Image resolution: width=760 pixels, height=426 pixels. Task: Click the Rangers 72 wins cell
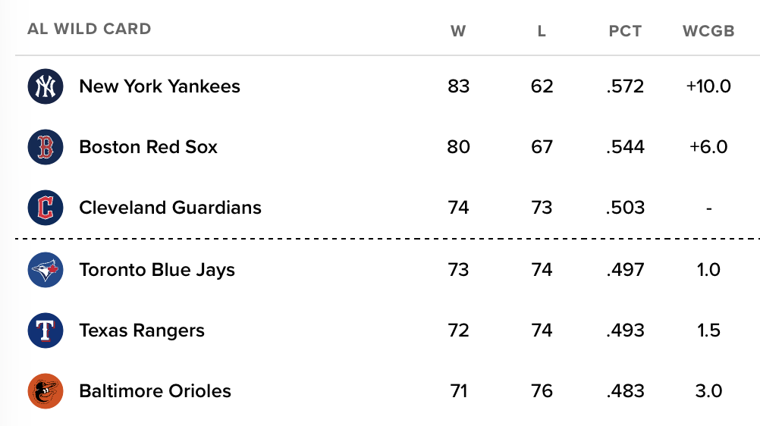(x=459, y=330)
